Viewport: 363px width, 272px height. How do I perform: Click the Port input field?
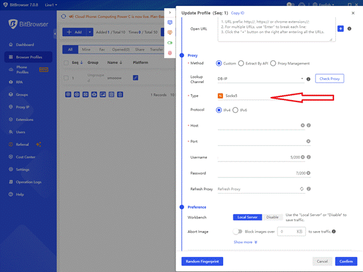pyautogui.click(x=259, y=141)
